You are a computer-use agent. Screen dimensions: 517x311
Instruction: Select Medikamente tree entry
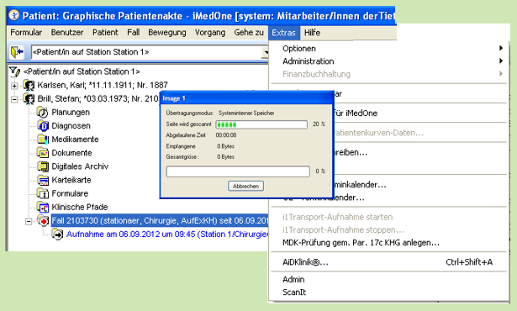75,140
